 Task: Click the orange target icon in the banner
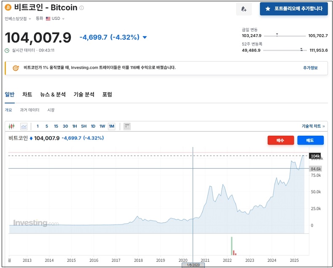16,68
